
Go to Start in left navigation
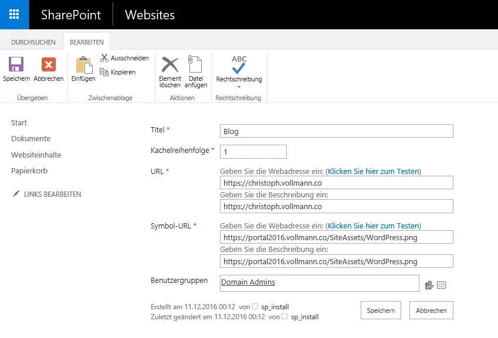pyautogui.click(x=19, y=122)
